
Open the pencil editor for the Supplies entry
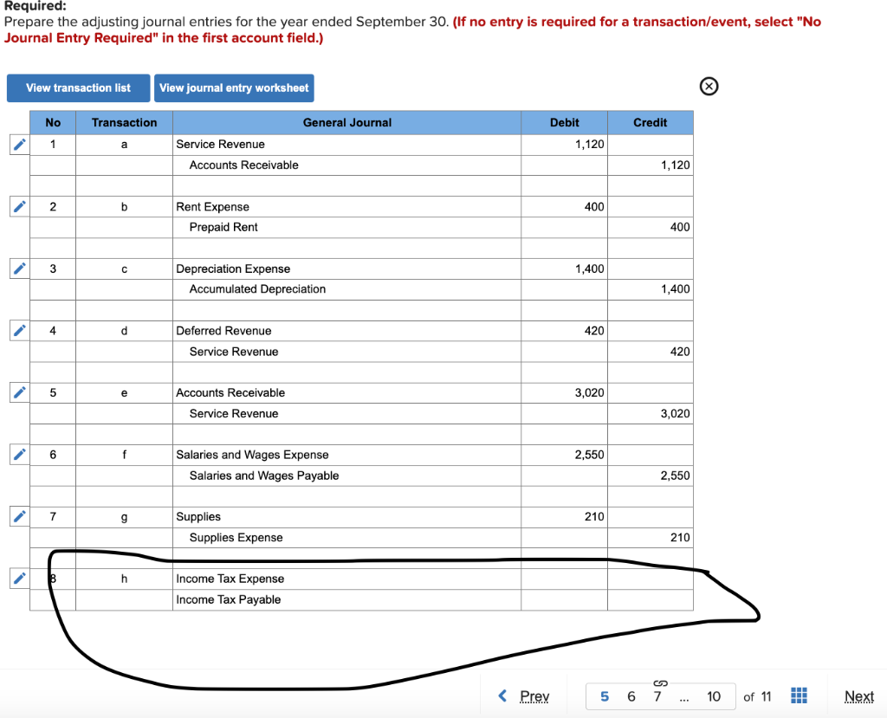(x=19, y=516)
